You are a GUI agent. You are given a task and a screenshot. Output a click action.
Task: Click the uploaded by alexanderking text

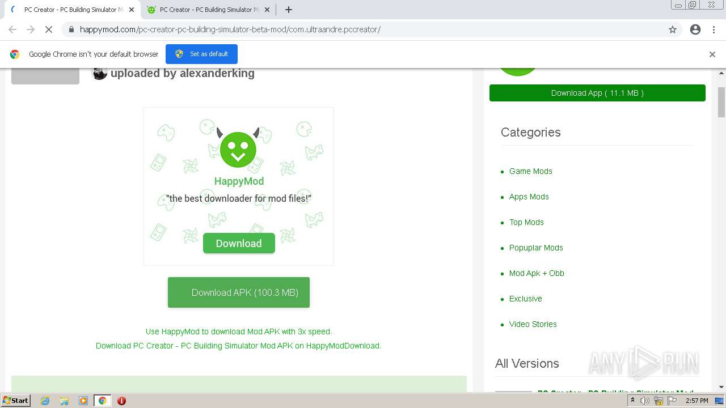pos(183,73)
